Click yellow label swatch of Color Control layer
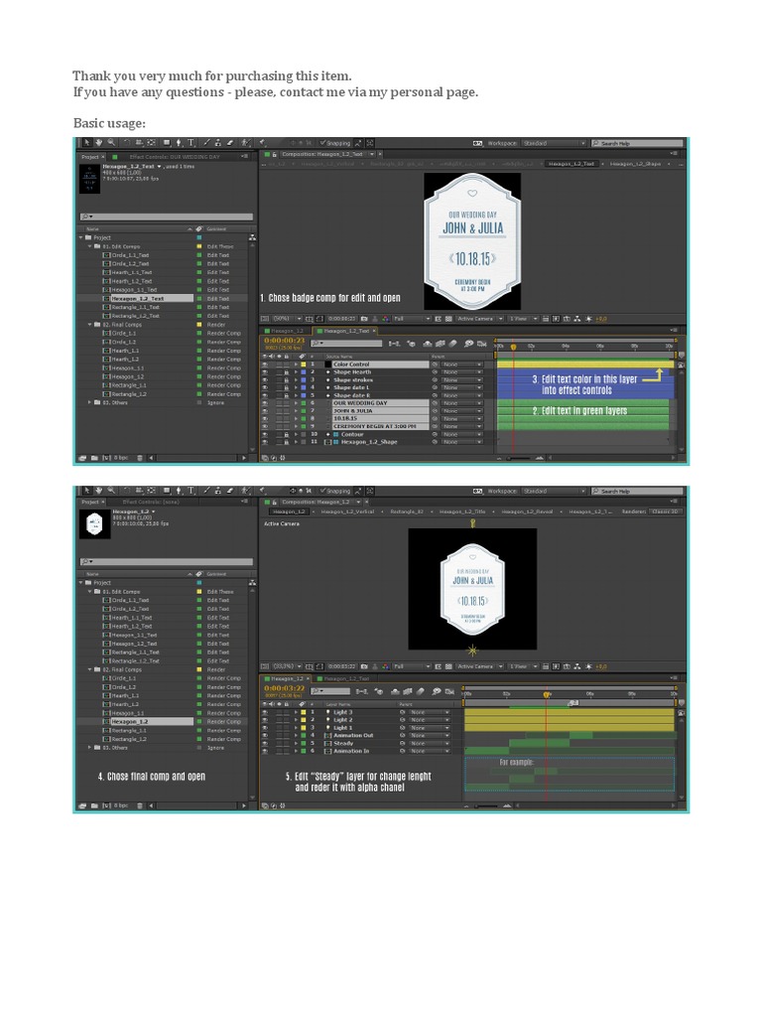Image resolution: width=762 pixels, height=1017 pixels. pos(303,364)
